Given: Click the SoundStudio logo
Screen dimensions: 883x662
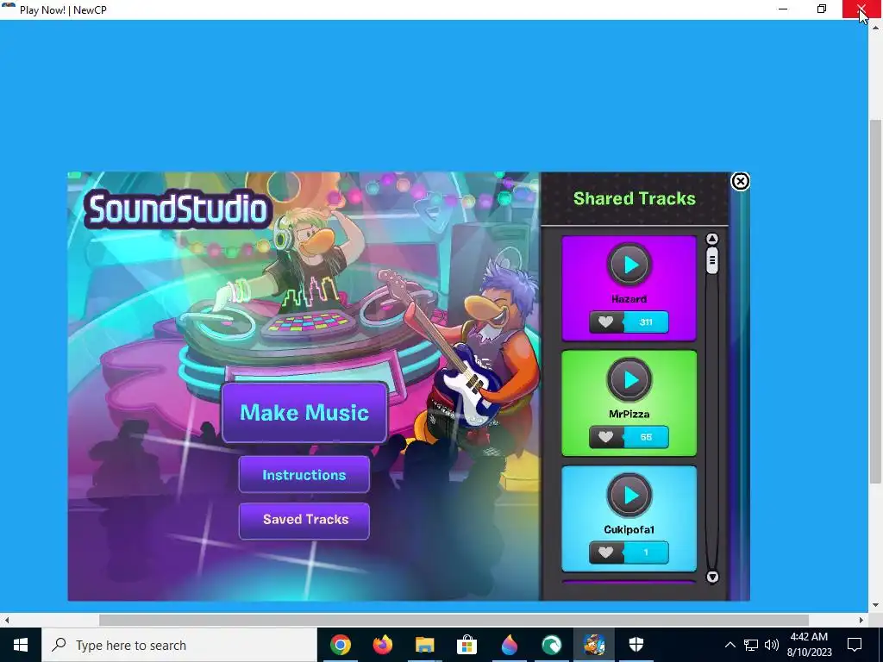Looking at the screenshot, I should click(x=178, y=209).
